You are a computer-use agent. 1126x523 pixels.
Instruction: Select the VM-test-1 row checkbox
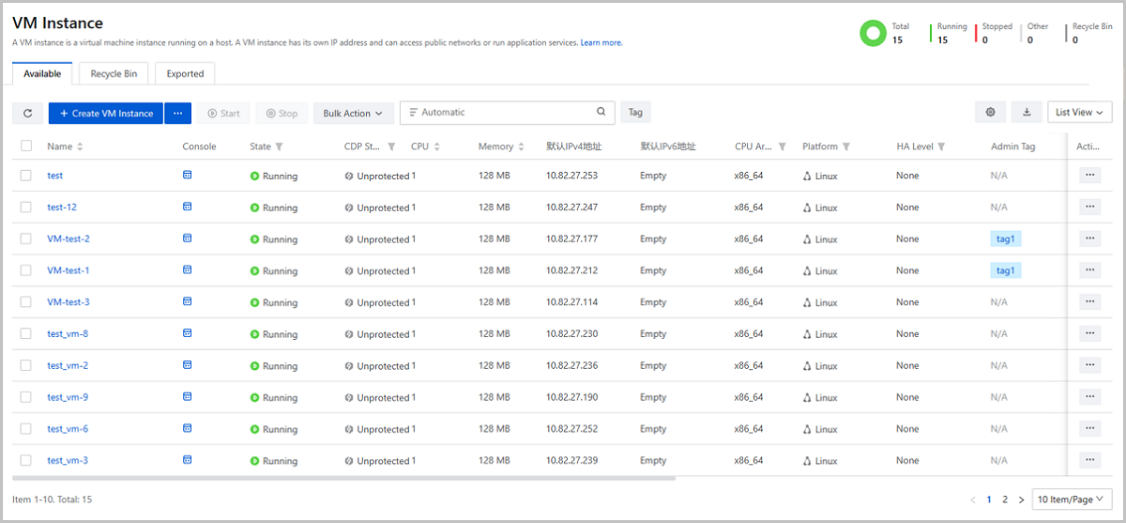pyautogui.click(x=26, y=270)
